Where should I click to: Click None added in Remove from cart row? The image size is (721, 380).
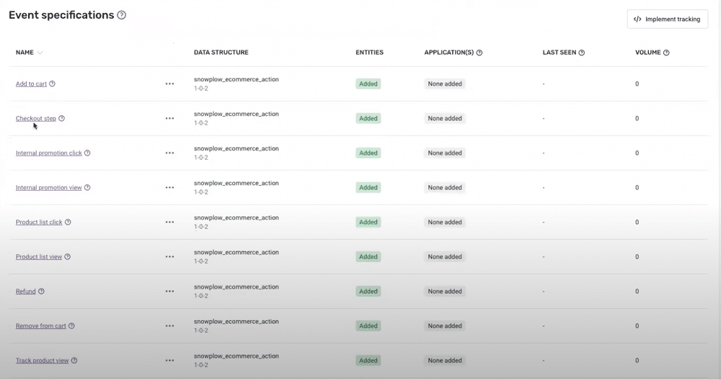click(445, 326)
